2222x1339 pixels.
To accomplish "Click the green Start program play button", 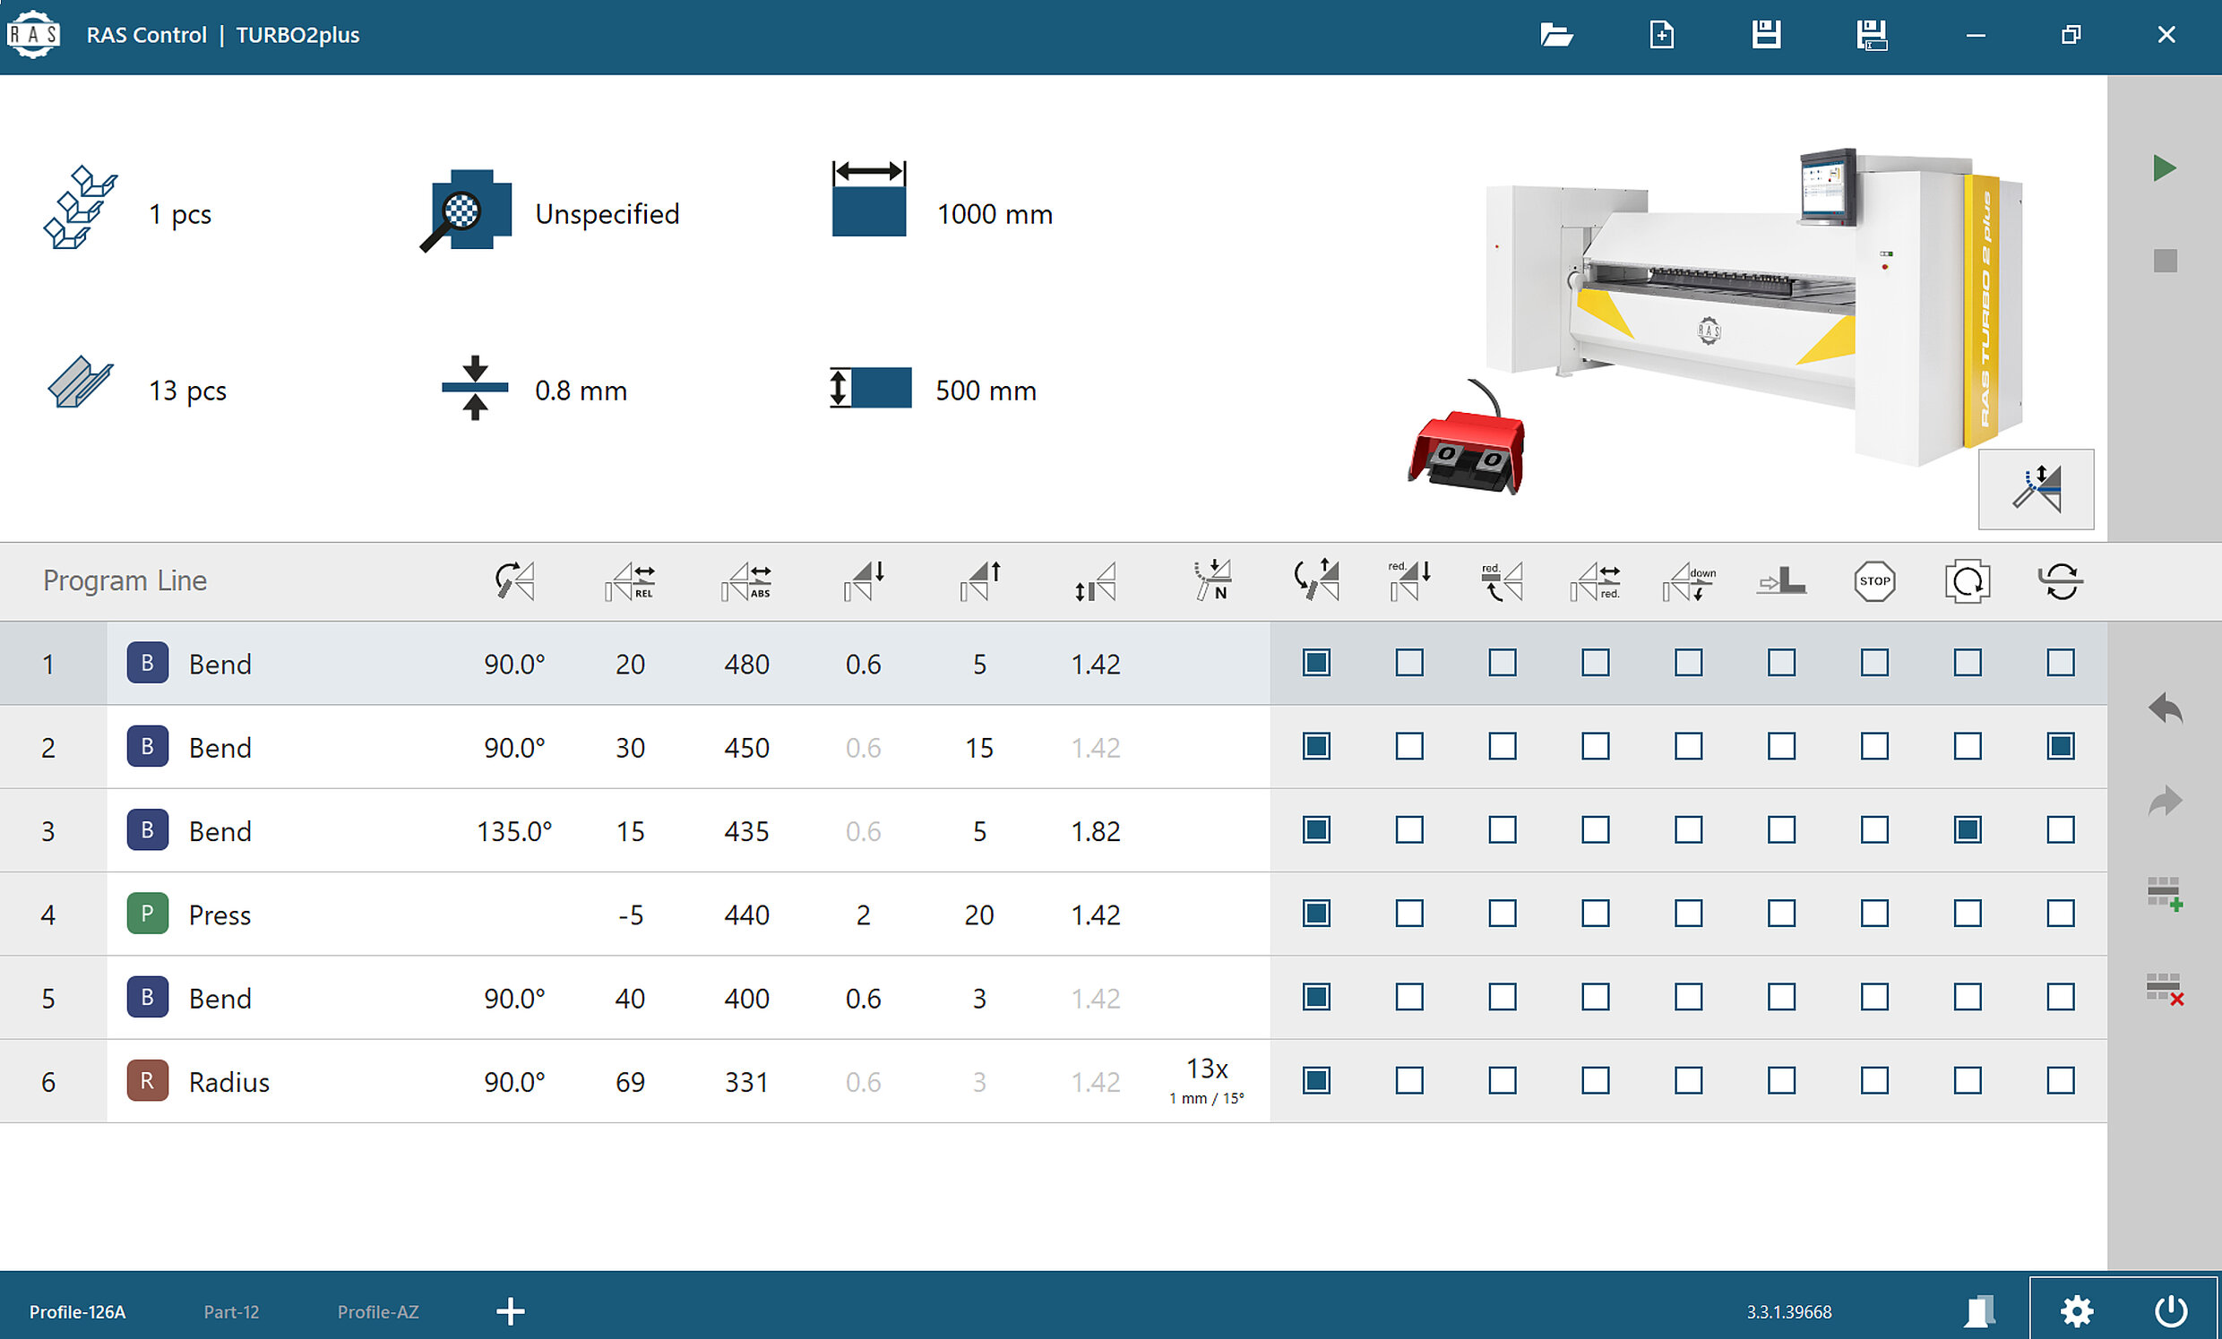I will pyautogui.click(x=2165, y=168).
